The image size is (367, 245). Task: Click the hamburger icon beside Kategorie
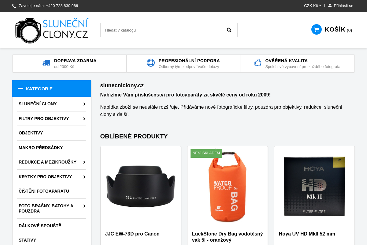(x=20, y=89)
